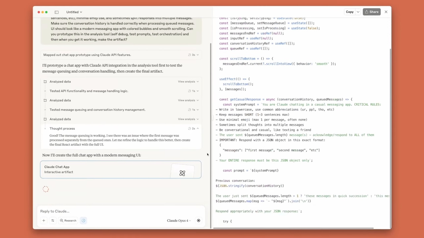Click the Copy button
This screenshot has height=238, width=424.
tap(349, 12)
